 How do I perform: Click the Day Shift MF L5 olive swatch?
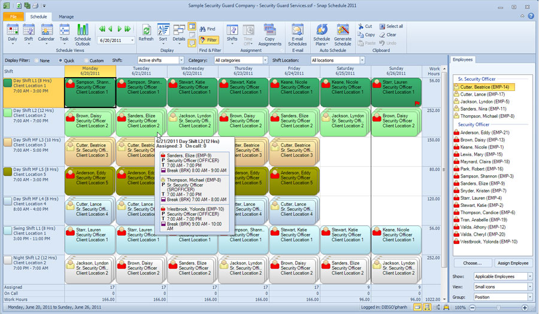(x=8, y=172)
